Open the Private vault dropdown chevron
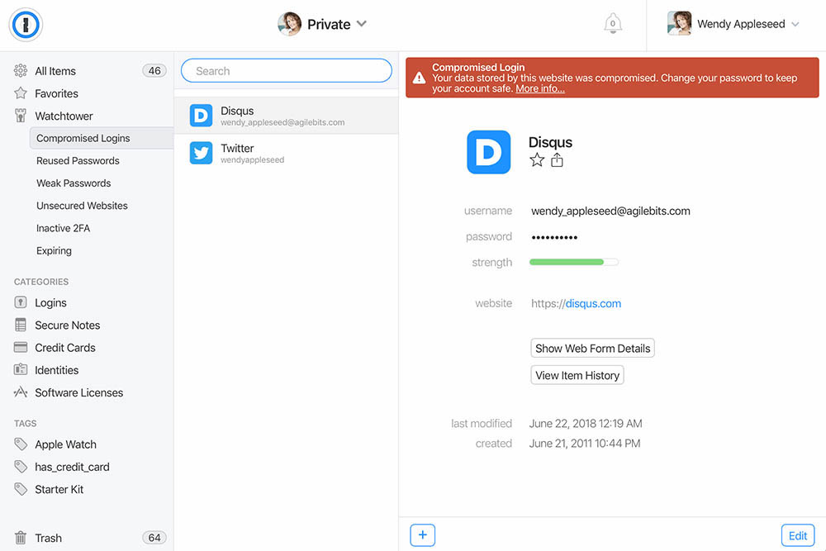The width and height of the screenshot is (826, 551). point(362,24)
